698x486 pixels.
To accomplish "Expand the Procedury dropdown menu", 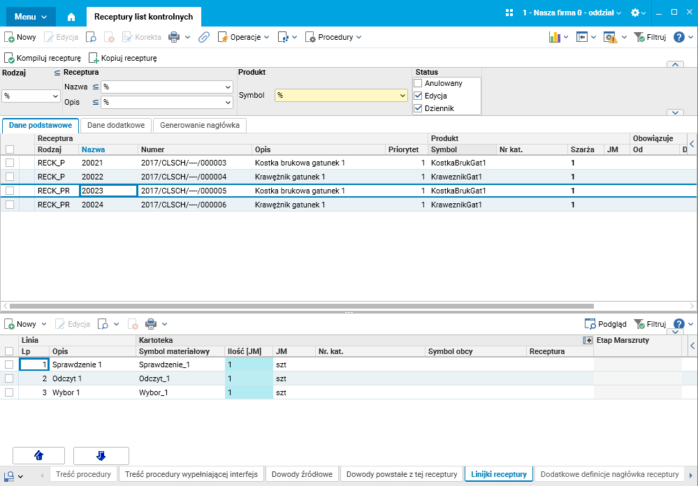I will coord(334,37).
